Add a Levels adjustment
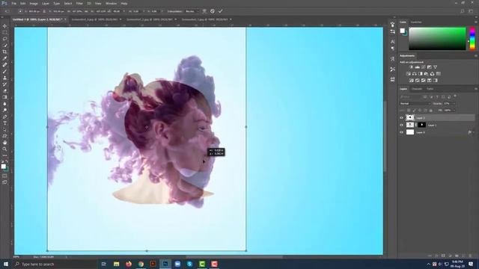 pyautogui.click(x=417, y=67)
